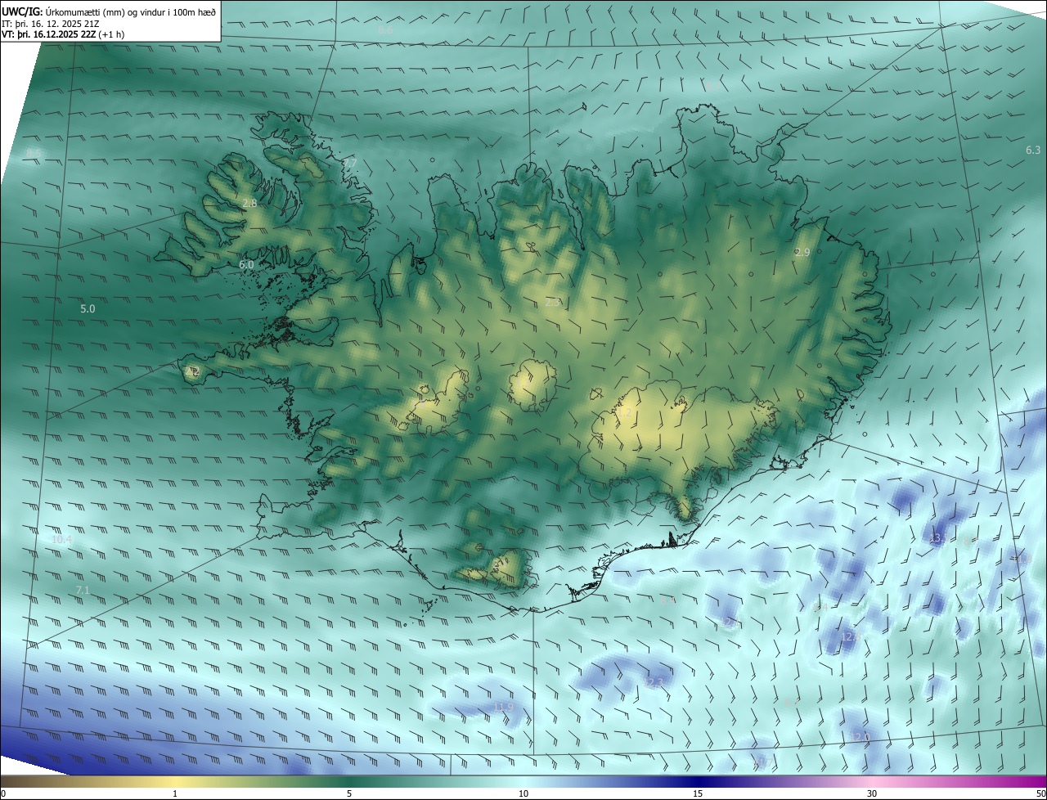Click the 1.2 value over Vatnajökull glacier

pyautogui.click(x=625, y=413)
